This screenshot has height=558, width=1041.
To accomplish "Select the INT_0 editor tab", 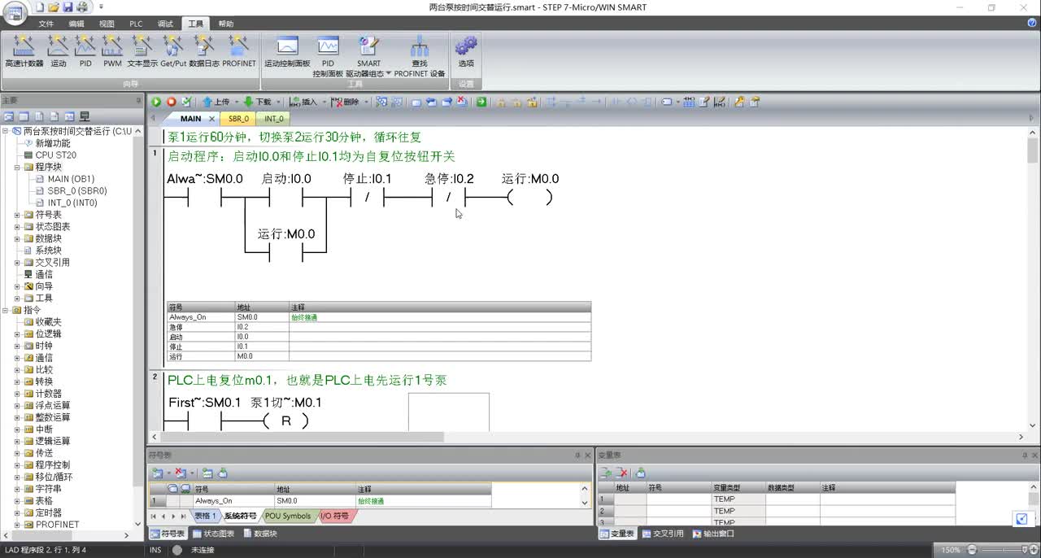I will tap(274, 119).
